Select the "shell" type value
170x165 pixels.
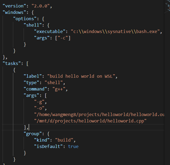pos(54,83)
